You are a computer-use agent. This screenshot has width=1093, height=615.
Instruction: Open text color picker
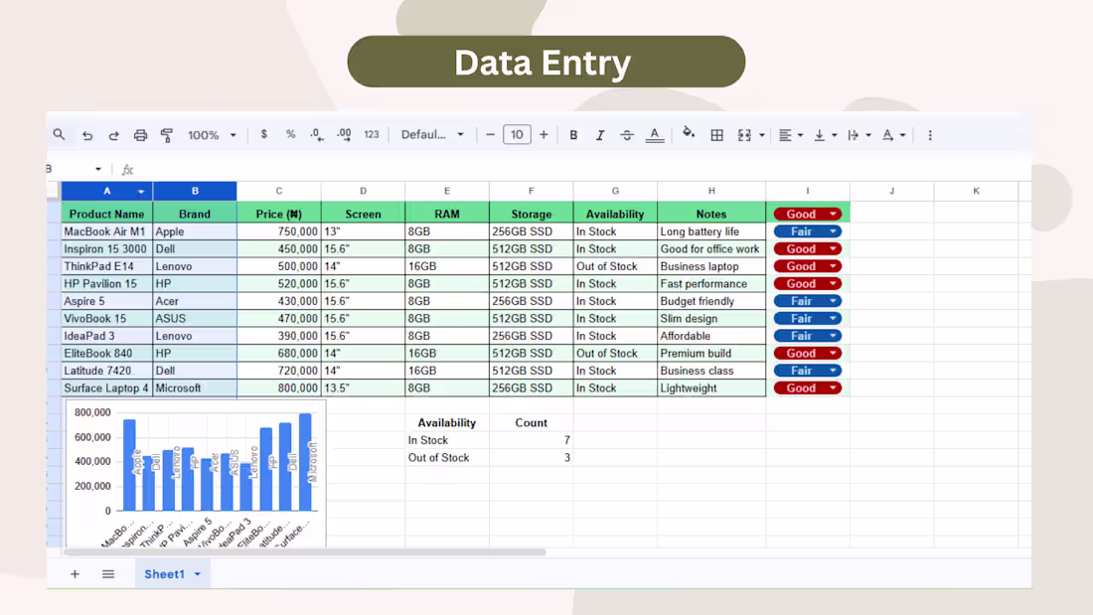654,135
